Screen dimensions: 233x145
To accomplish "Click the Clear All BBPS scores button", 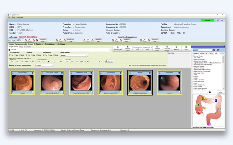I will (109, 61).
